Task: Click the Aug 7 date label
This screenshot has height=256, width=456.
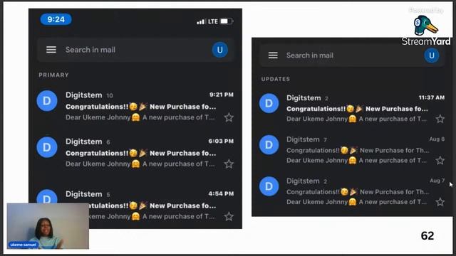Action: tap(437, 181)
